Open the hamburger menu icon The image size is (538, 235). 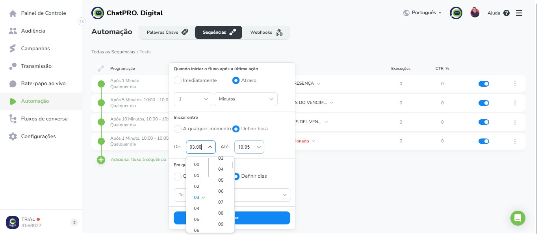(x=519, y=13)
